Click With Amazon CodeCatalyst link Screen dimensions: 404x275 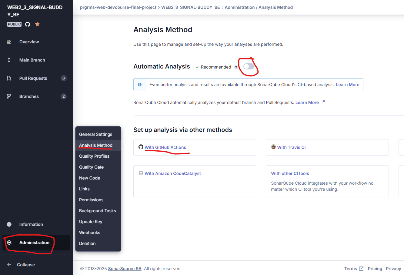(173, 173)
